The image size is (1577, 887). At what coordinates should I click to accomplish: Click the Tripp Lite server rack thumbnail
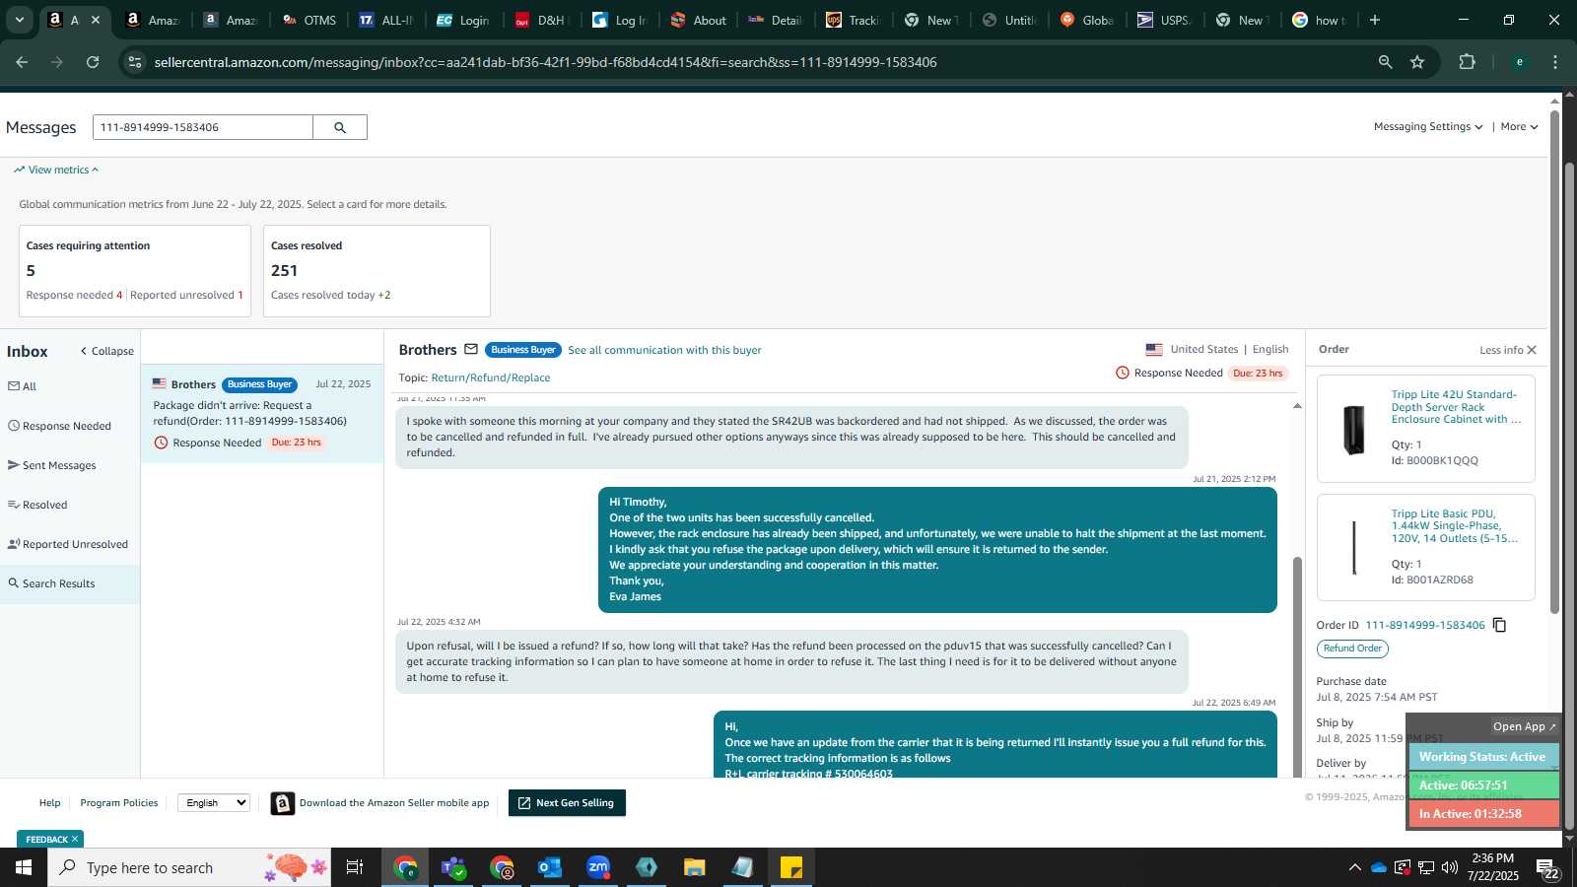1354,430
